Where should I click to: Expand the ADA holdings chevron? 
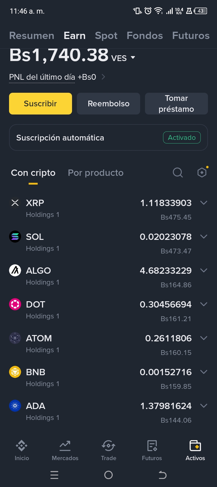coord(204,406)
